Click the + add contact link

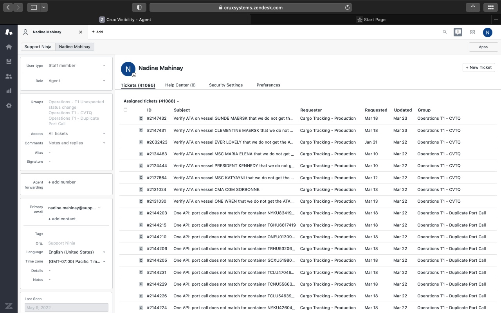62,219
